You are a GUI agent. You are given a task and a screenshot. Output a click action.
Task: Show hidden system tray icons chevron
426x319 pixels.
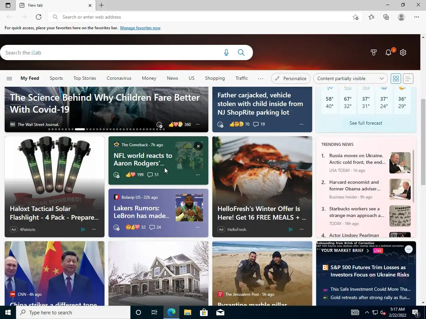coord(367,312)
